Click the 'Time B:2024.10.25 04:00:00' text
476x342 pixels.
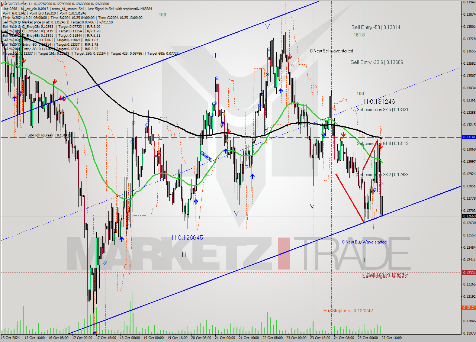click(x=72, y=17)
